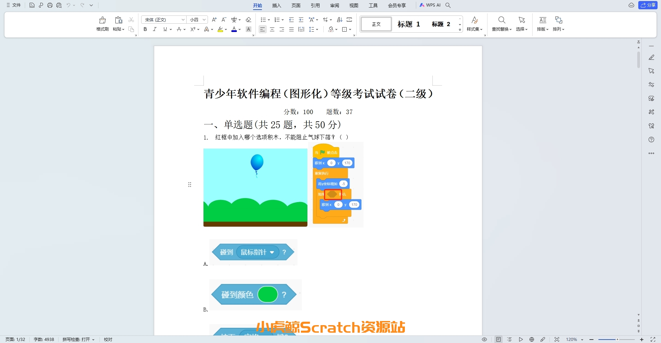The width and height of the screenshot is (661, 343).
Task: Toggle Italic formatting
Action: click(155, 29)
